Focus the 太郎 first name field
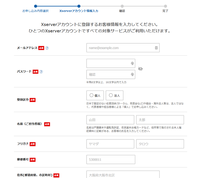 (x=160, y=120)
